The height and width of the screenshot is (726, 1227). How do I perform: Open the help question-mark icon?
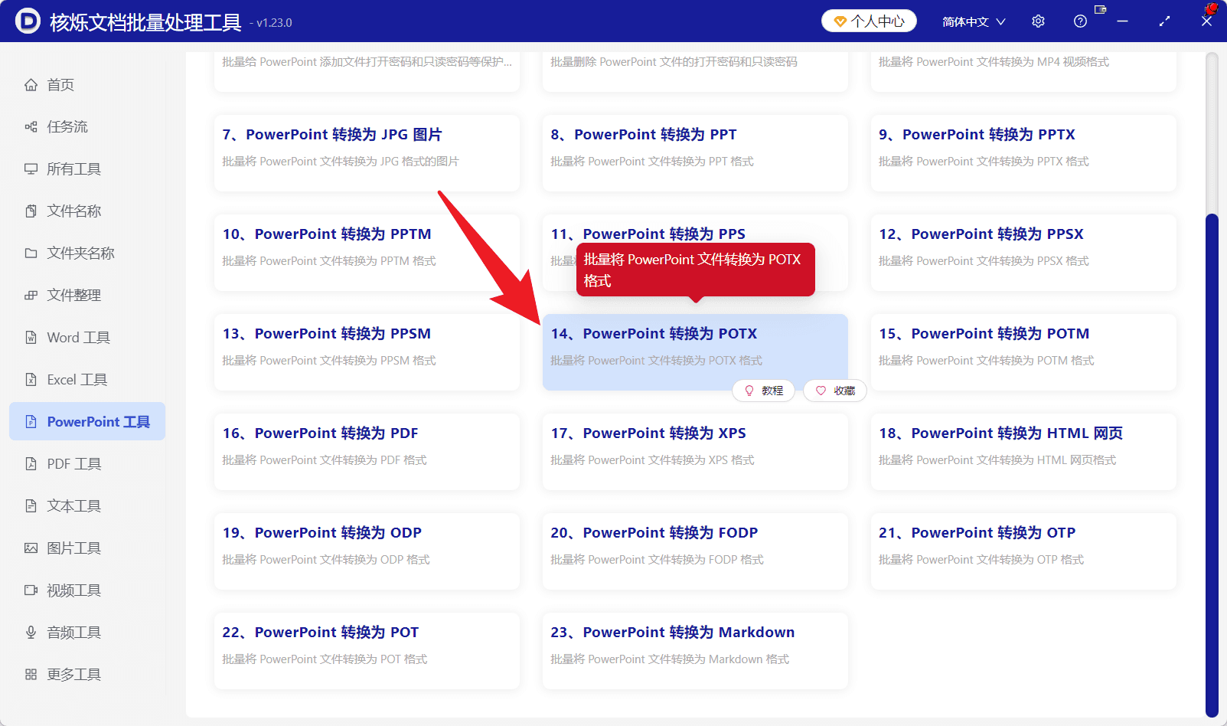pyautogui.click(x=1080, y=21)
